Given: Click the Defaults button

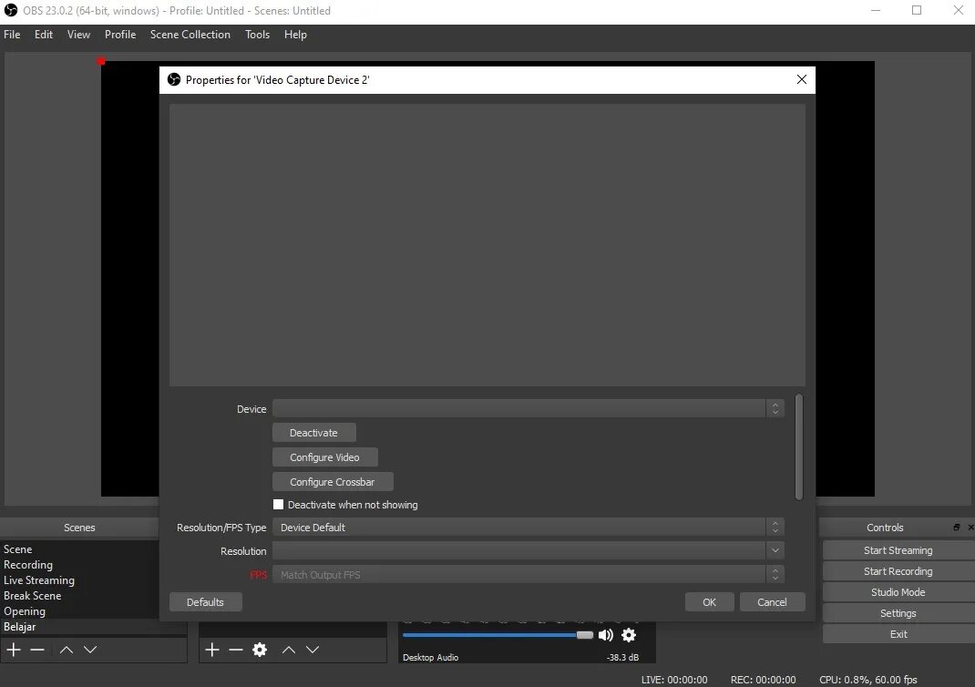Looking at the screenshot, I should [x=205, y=601].
